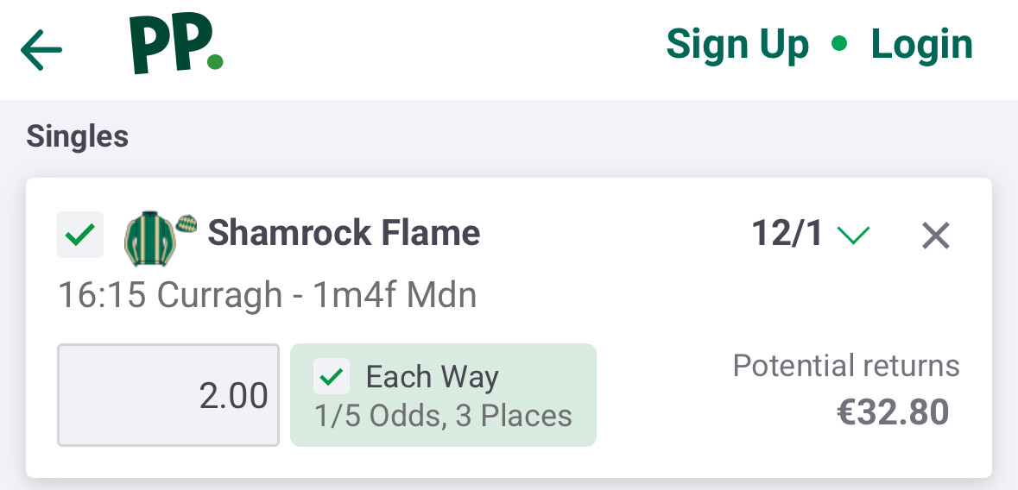The image size is (1018, 490).
Task: Open the Login page
Action: (x=921, y=45)
